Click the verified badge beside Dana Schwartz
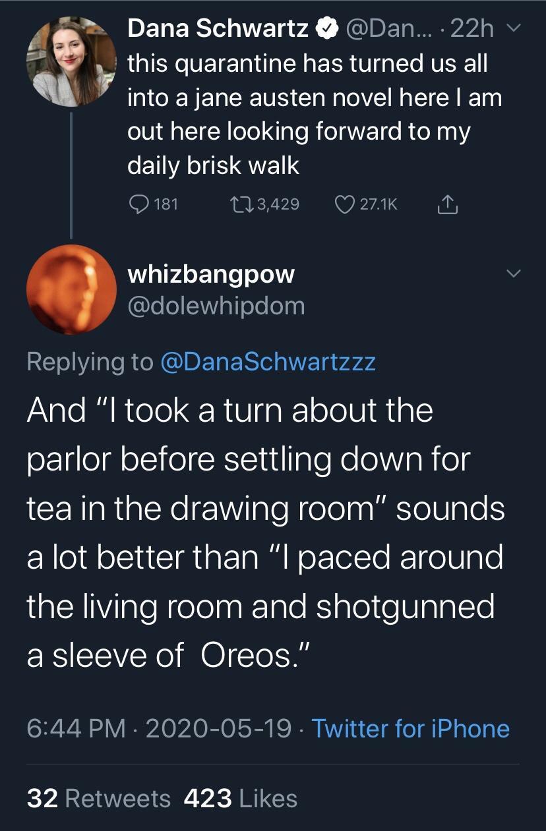This screenshot has width=546, height=831. (326, 28)
